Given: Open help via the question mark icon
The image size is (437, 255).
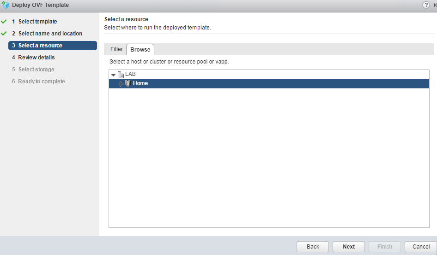Looking at the screenshot, I should click(426, 5).
